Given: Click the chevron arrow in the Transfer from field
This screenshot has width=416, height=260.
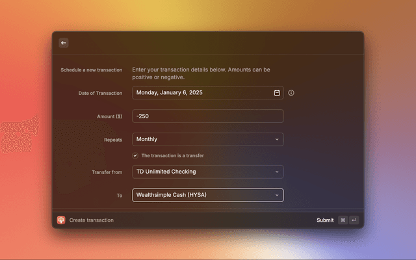Looking at the screenshot, I should tap(277, 172).
